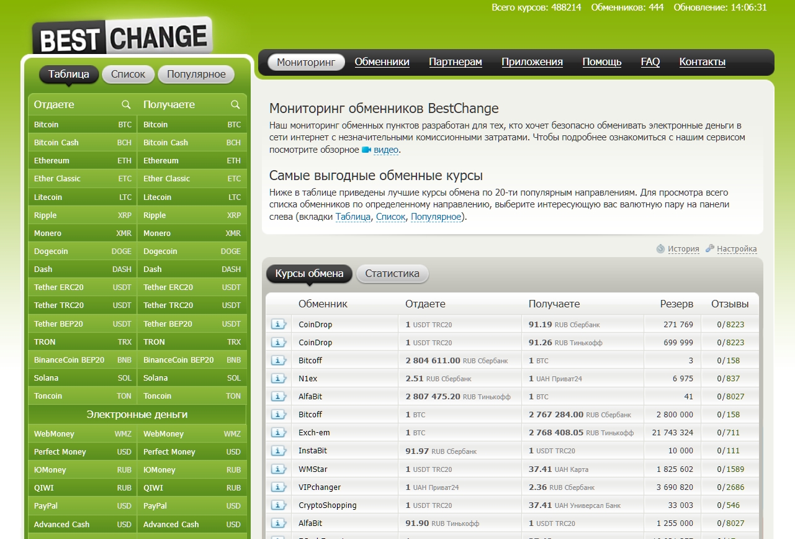
Task: Open the Настройка link
Action: tap(737, 249)
